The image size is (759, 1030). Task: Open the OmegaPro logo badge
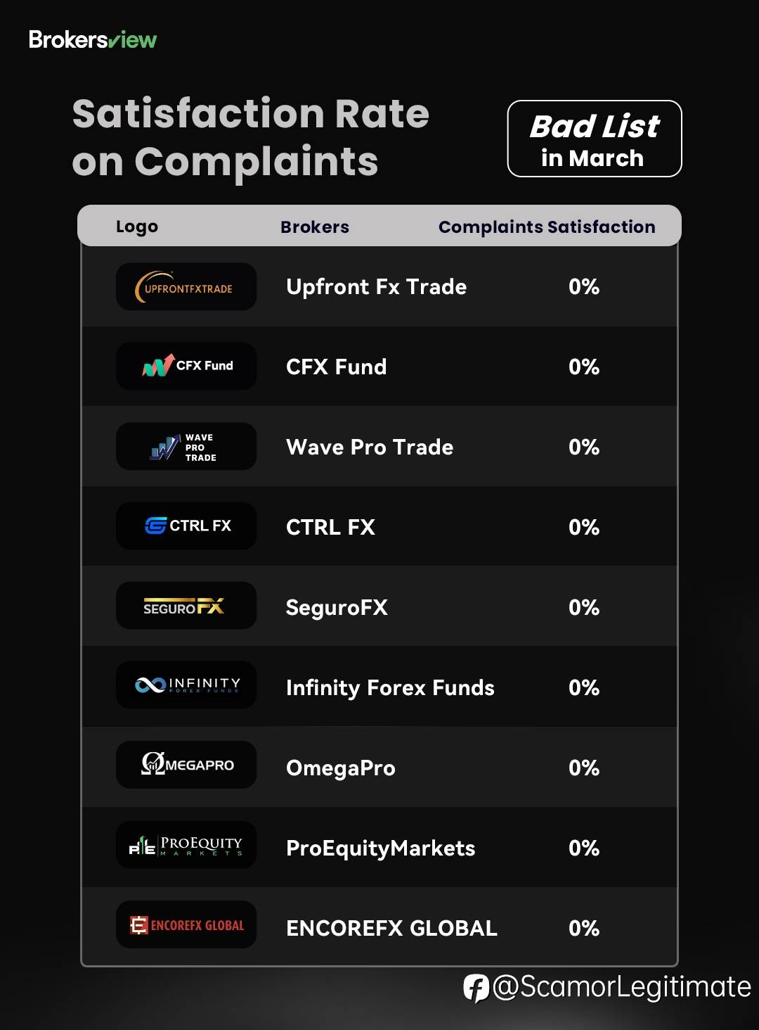(186, 765)
